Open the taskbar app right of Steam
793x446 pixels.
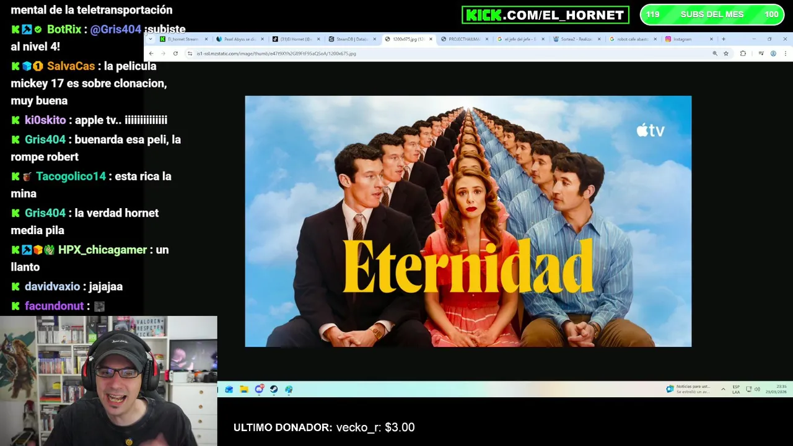coord(289,389)
